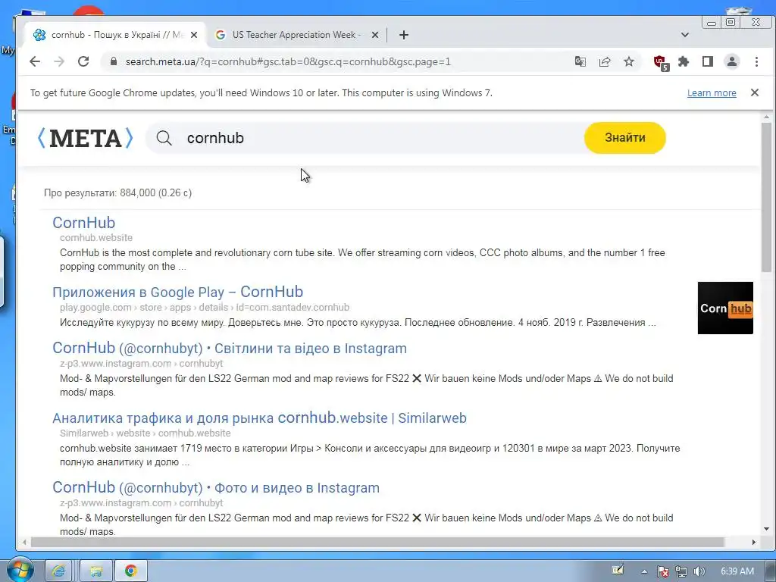Click the yellow 'Знайти' search button

pos(624,138)
